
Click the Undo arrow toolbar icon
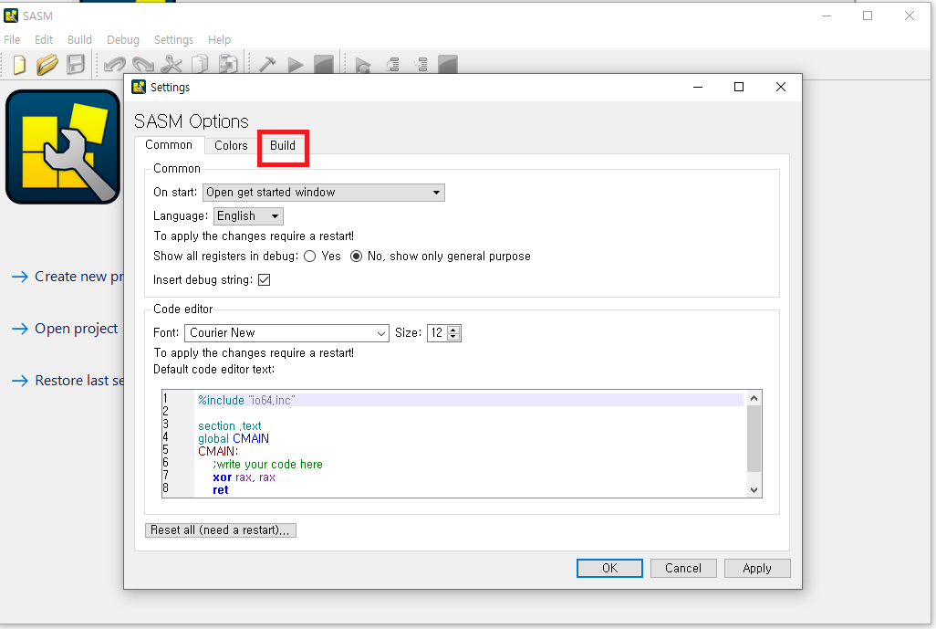pyautogui.click(x=114, y=65)
